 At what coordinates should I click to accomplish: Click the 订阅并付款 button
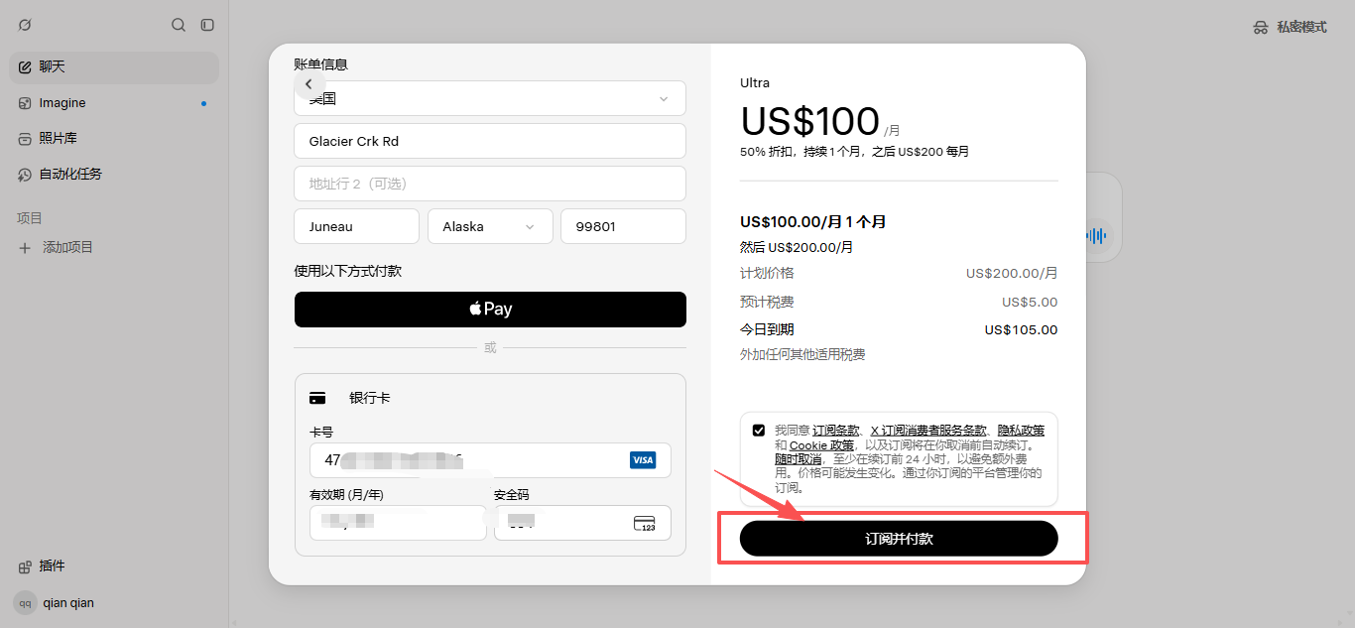tap(899, 539)
